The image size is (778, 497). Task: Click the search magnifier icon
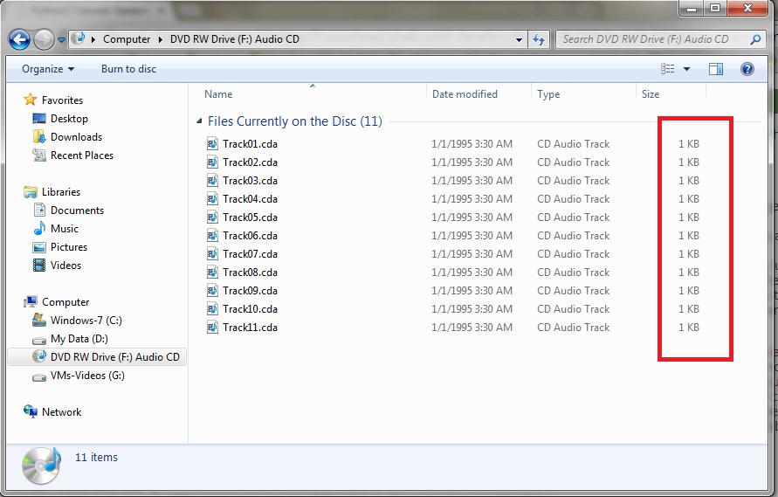click(x=756, y=39)
